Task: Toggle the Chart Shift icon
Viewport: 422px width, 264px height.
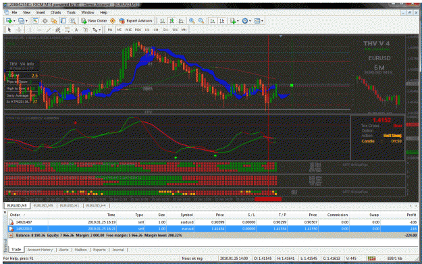Action: [x=222, y=21]
